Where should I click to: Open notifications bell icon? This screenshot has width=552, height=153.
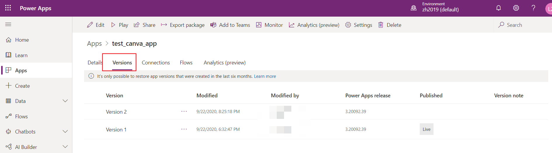click(499, 8)
